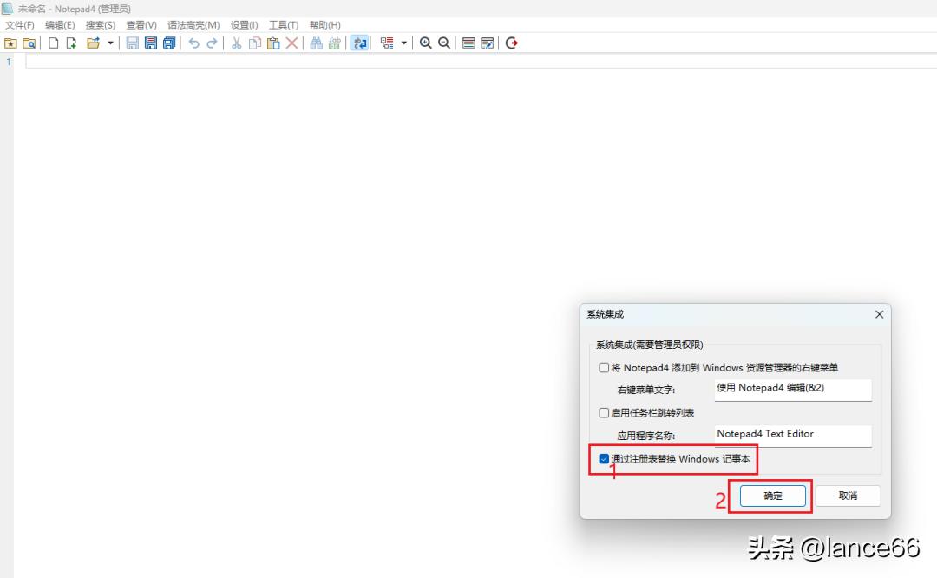Open the 工具(T) menu

(x=283, y=25)
